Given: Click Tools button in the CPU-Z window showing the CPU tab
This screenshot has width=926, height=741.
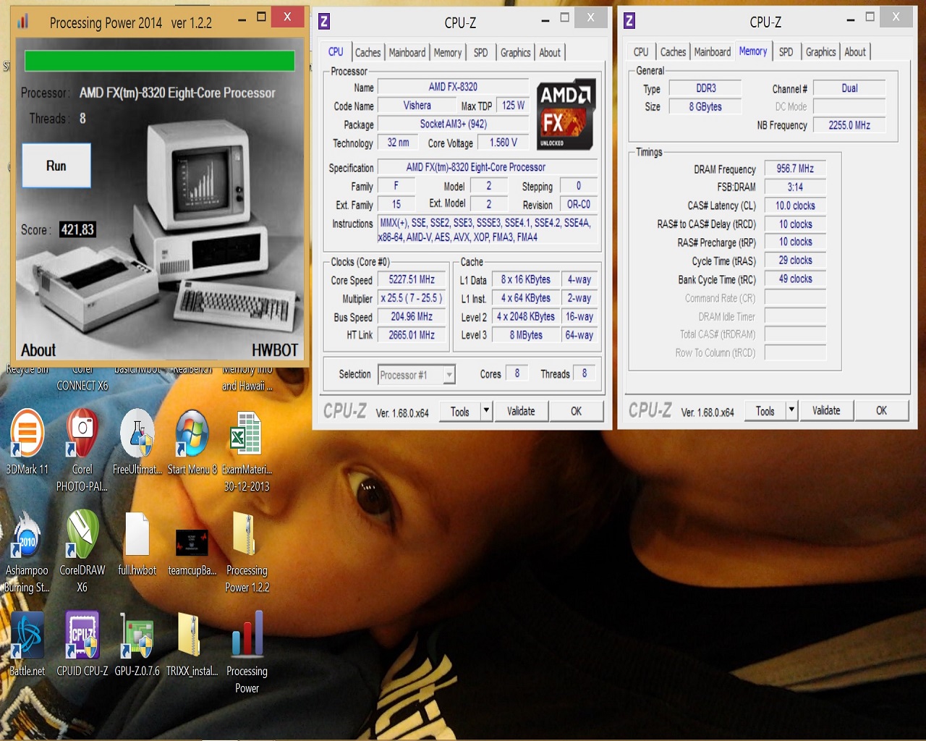Looking at the screenshot, I should pos(460,411).
